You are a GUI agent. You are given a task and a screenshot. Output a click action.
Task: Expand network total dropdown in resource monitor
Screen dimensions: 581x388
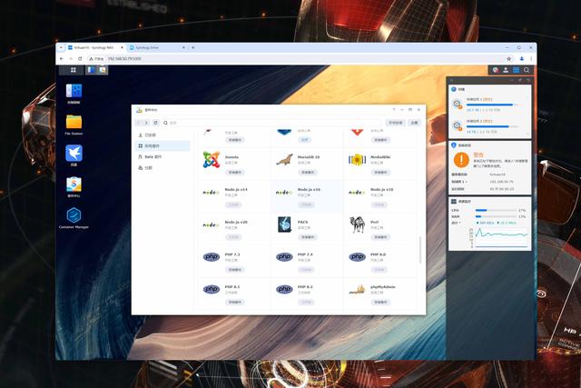(x=460, y=223)
